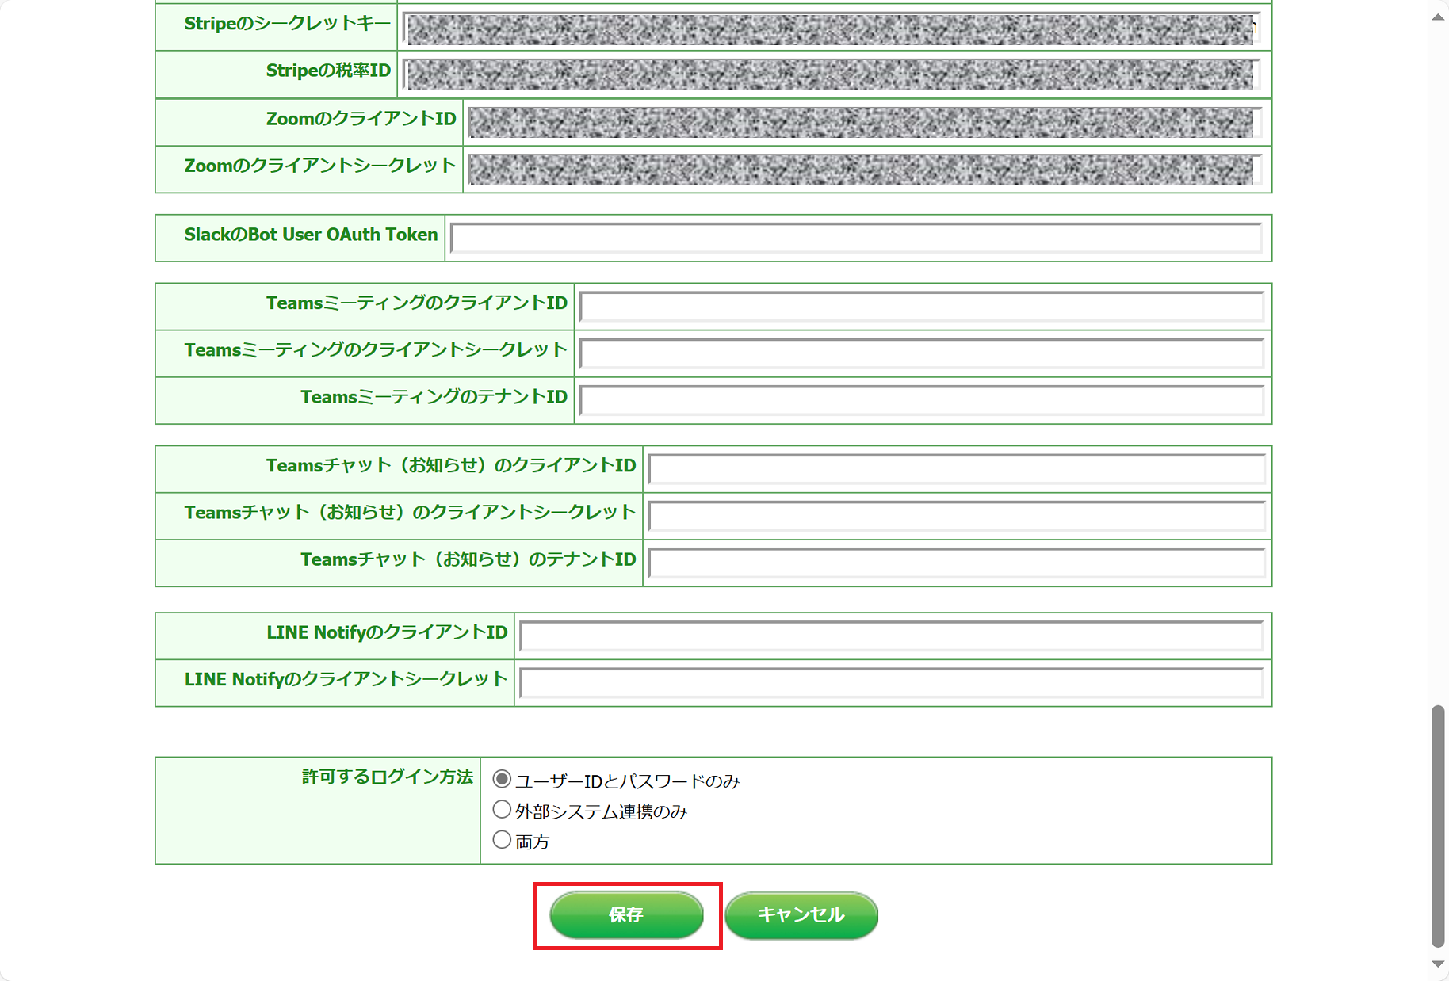
Task: Click the Zoomのクライアントシークレット label
Action: 320,166
